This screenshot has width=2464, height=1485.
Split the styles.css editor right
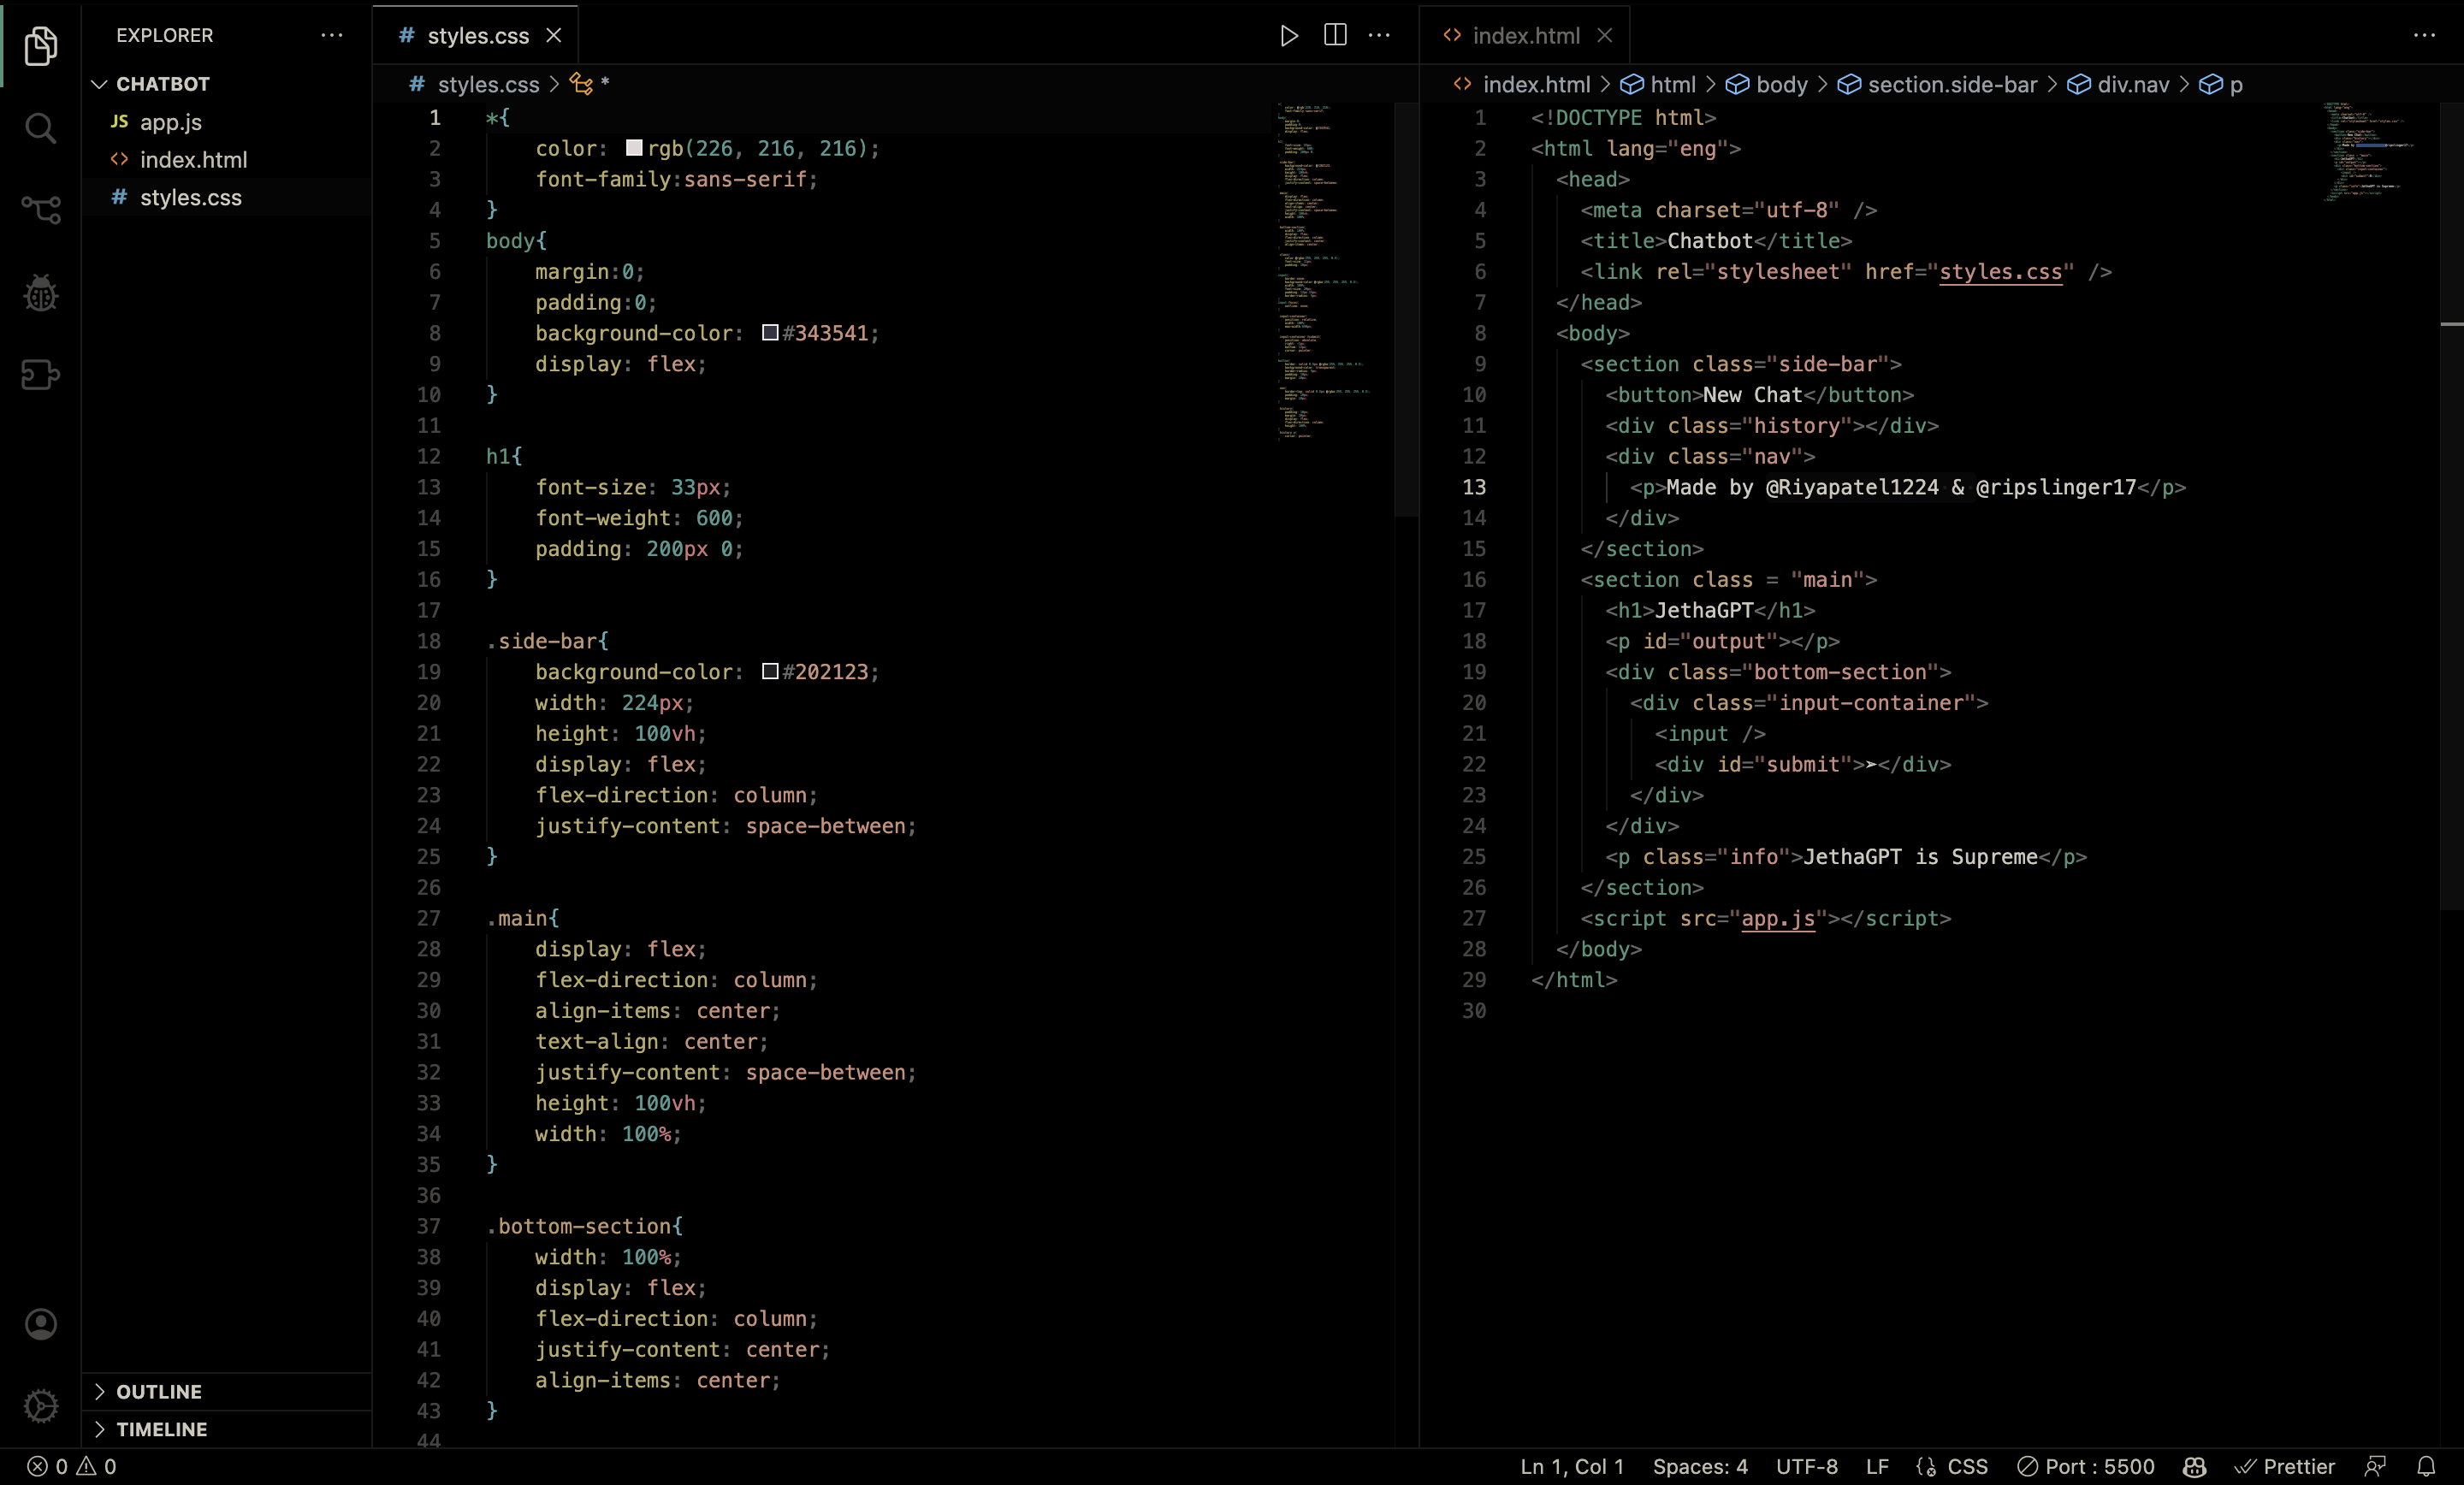click(1335, 36)
